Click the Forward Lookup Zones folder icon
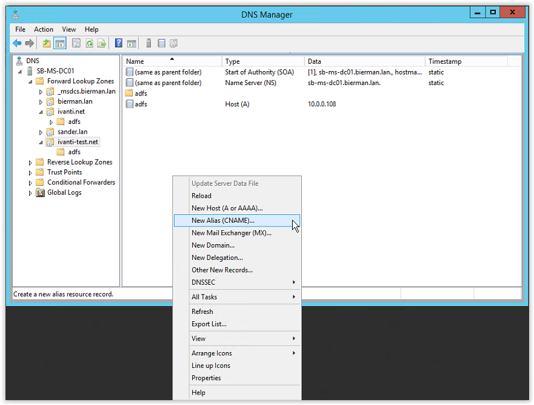The width and height of the screenshot is (534, 405). 40,81
